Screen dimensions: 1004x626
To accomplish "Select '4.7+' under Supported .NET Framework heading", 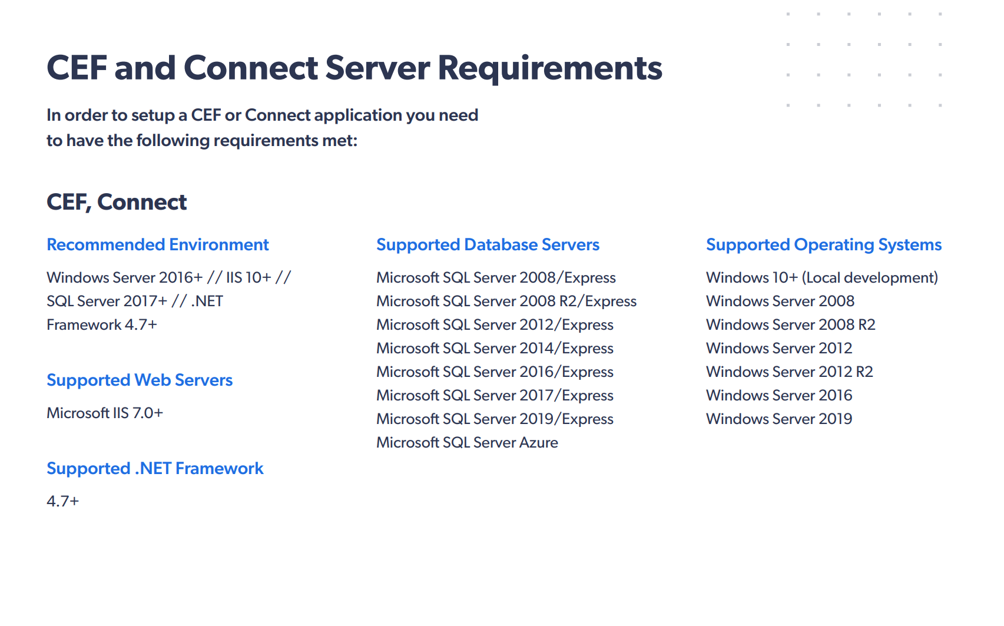I will [x=63, y=501].
